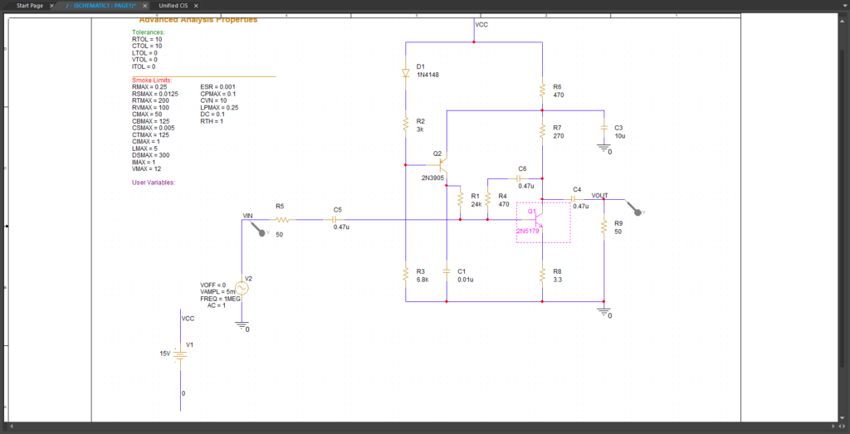Click the 'RTOL = 10' property
The width and height of the screenshot is (850, 434).
tap(147, 40)
